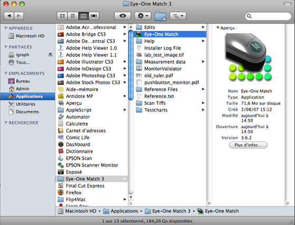
Task: Select the Calculette app icon
Action: coord(61,124)
